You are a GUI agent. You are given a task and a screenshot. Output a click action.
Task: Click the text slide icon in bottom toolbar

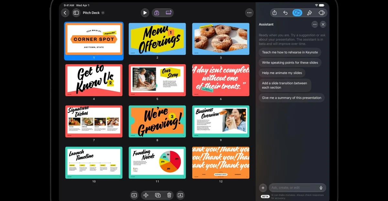180,195
